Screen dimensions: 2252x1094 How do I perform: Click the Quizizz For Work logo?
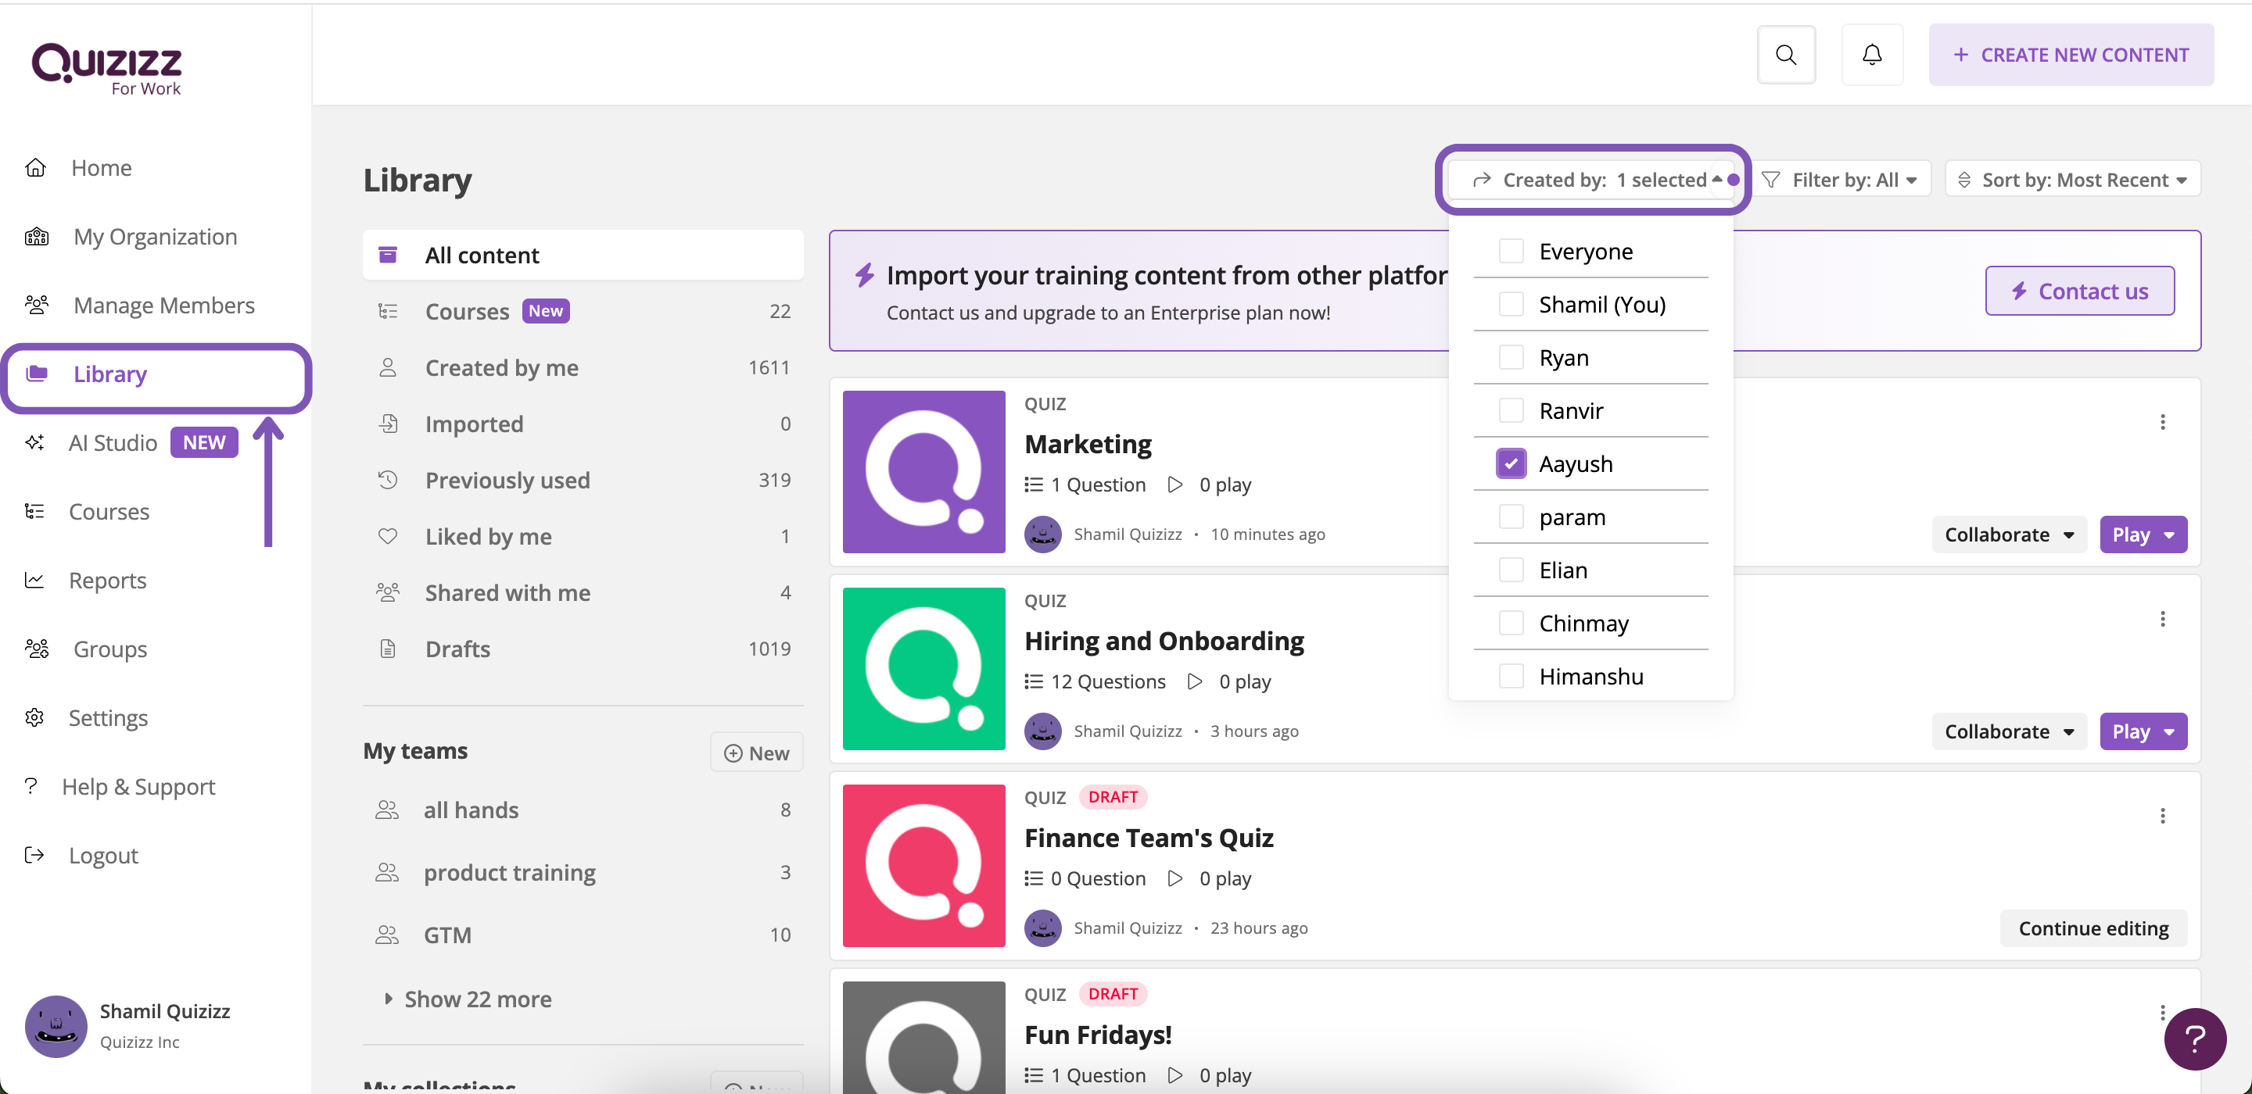[106, 68]
